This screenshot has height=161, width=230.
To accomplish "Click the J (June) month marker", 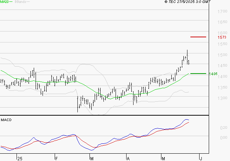I will point(201,158).
